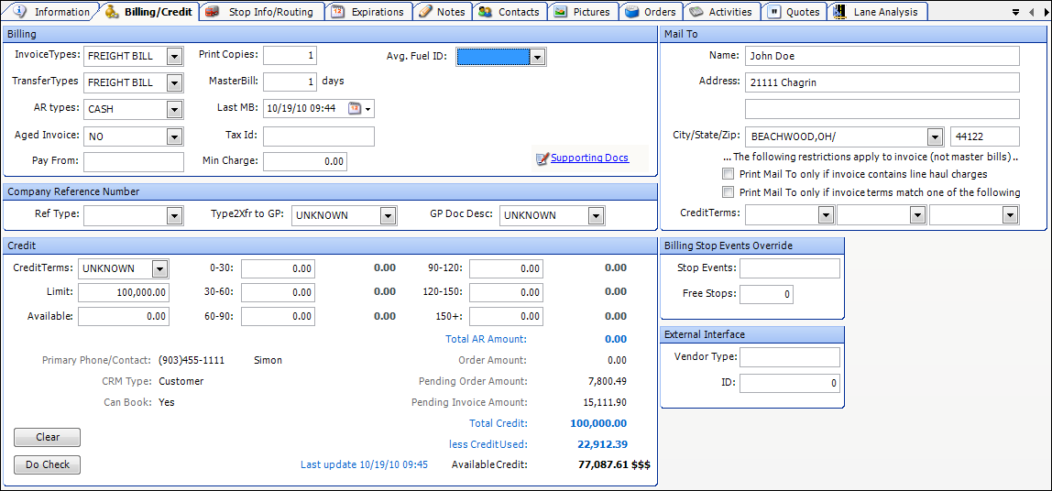Open the first Mail To CreditTerms dropdown
1052x491 pixels.
click(826, 214)
